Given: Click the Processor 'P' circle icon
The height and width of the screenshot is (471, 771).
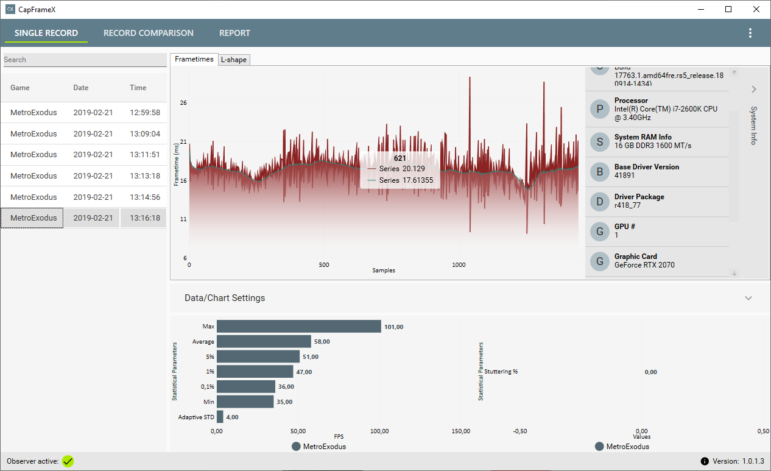Looking at the screenshot, I should click(600, 109).
